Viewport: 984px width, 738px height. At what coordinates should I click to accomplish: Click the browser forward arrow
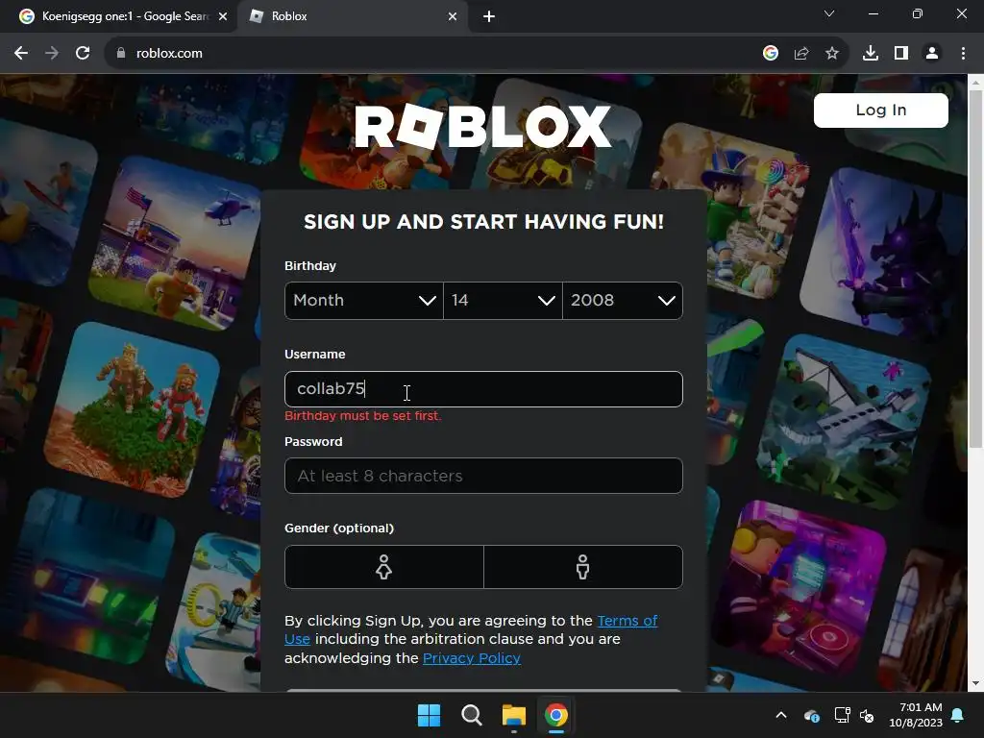coord(52,54)
